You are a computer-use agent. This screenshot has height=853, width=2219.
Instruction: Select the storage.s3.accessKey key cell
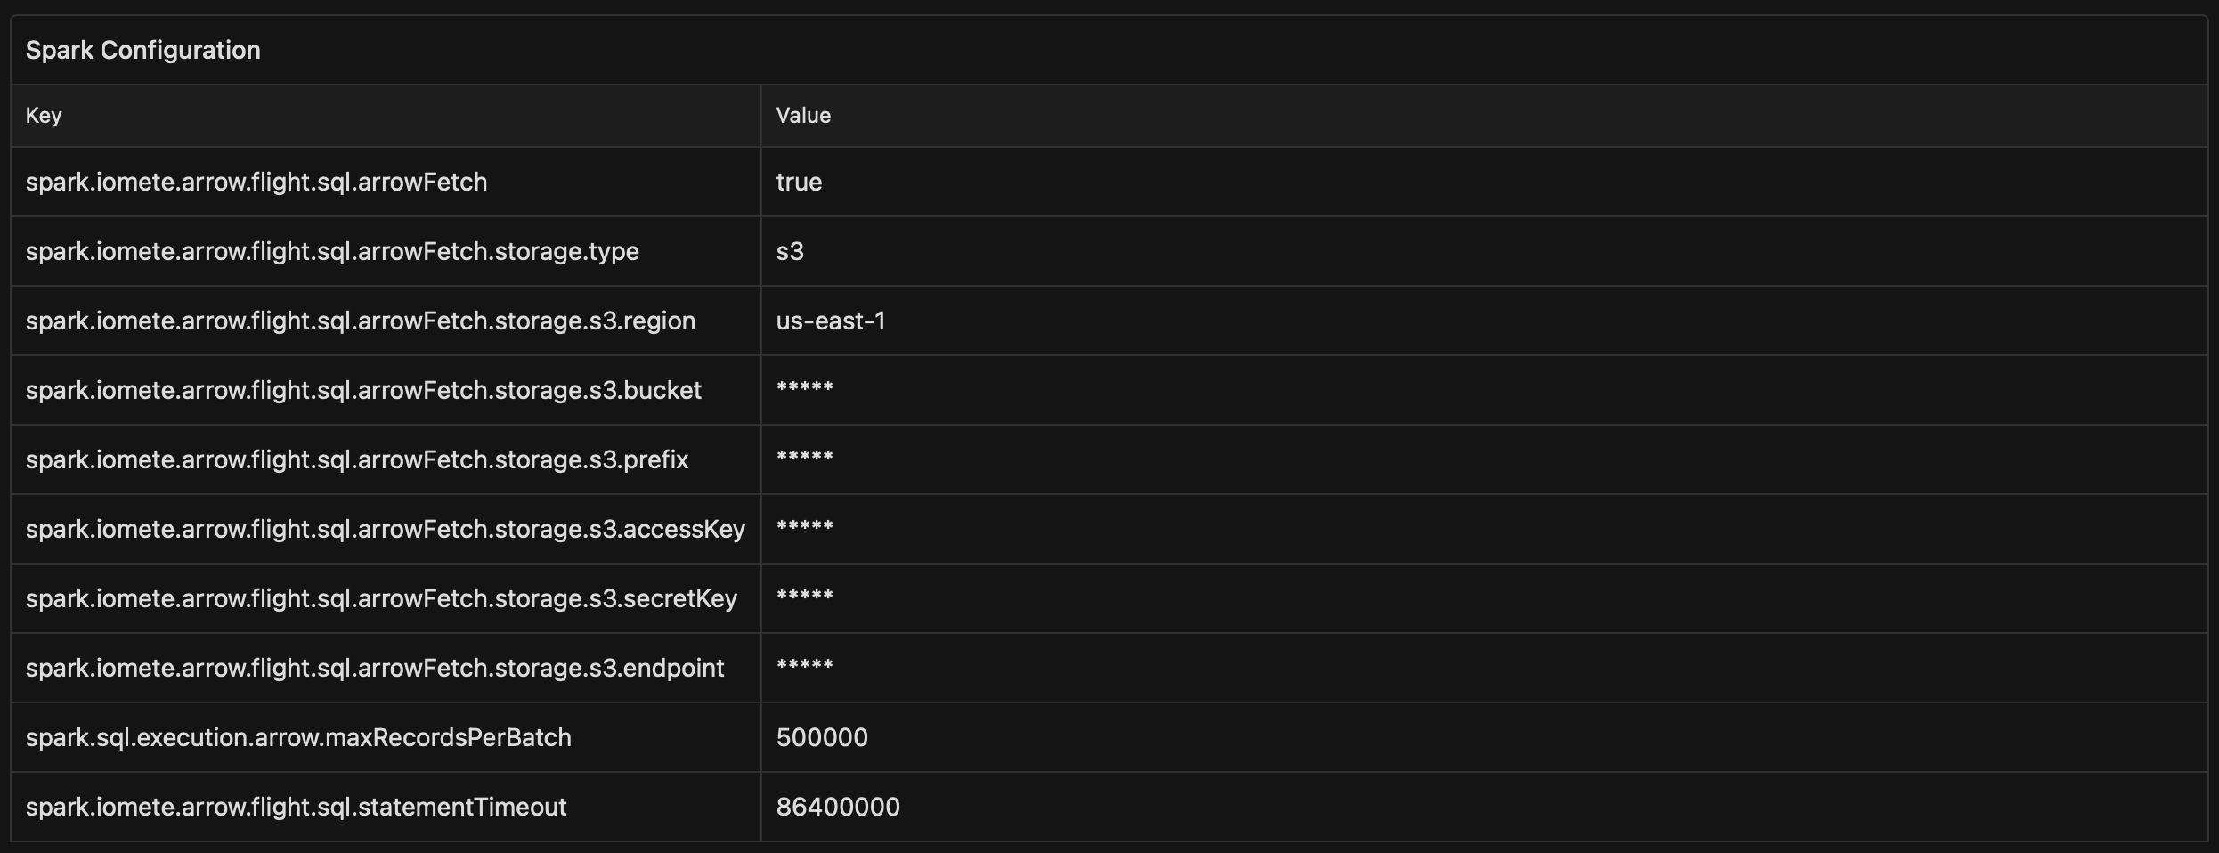[386, 529]
